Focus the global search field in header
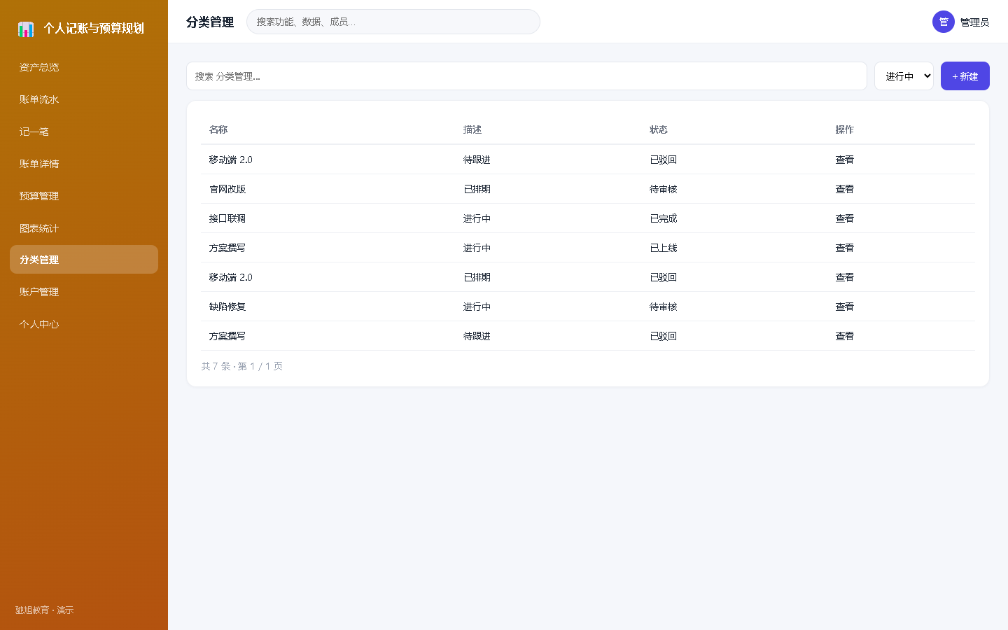 click(393, 22)
